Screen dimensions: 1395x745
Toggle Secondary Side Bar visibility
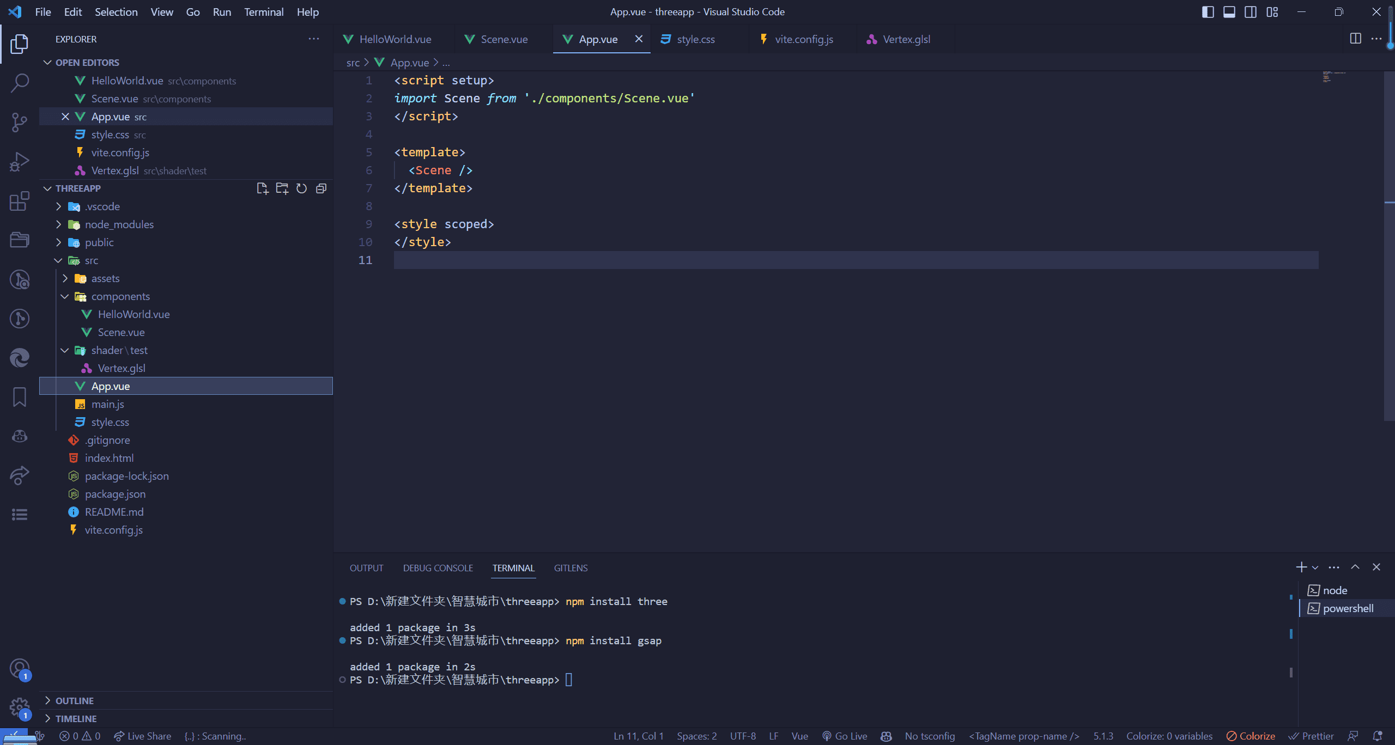point(1251,12)
